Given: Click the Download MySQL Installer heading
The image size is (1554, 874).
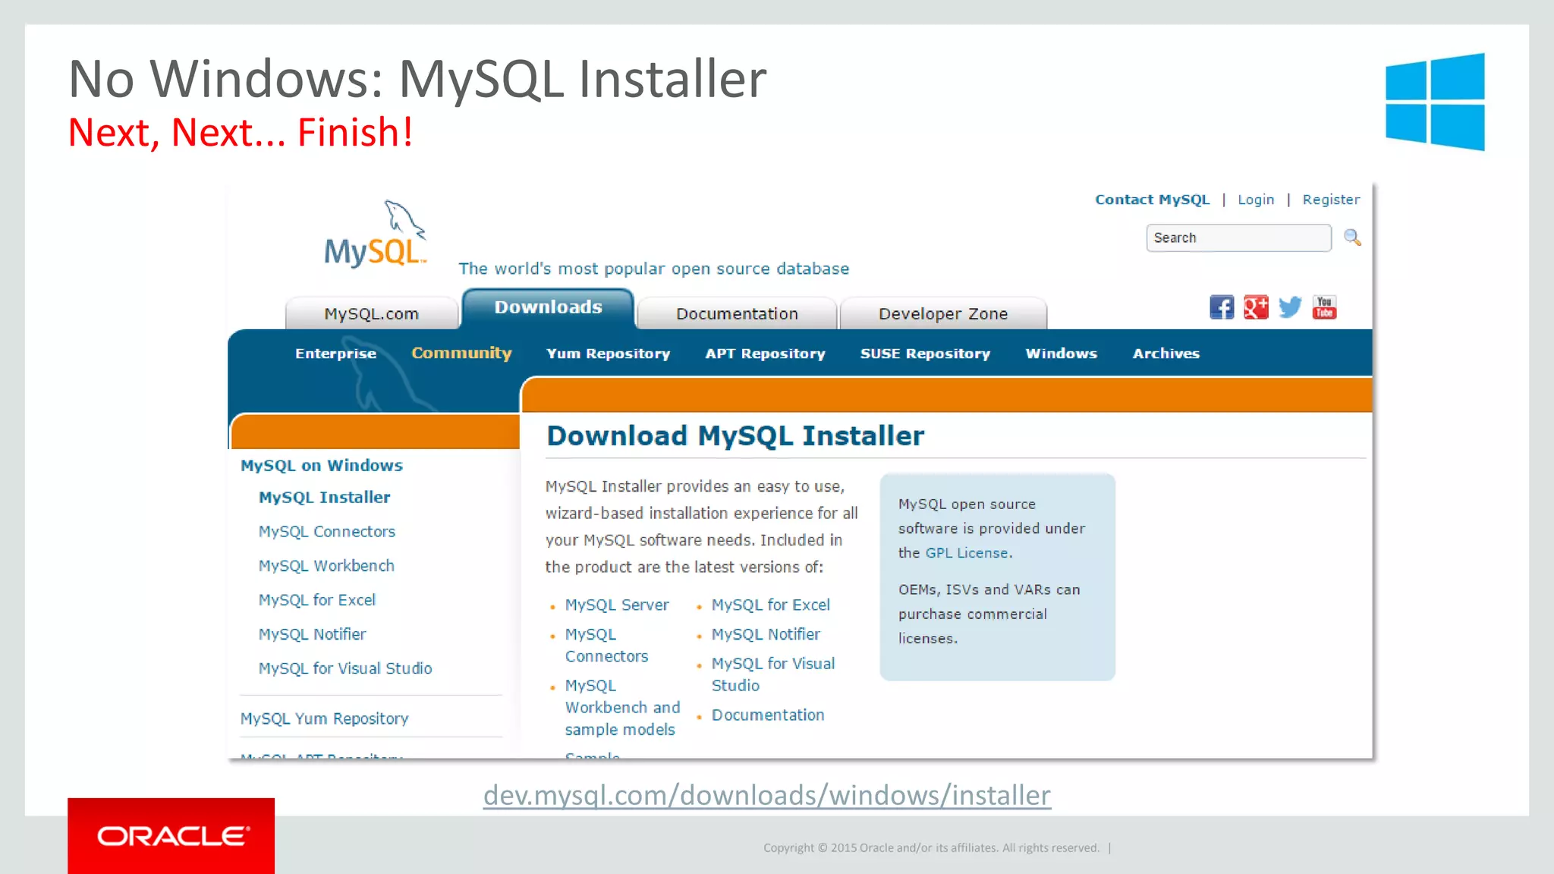Looking at the screenshot, I should 735,436.
